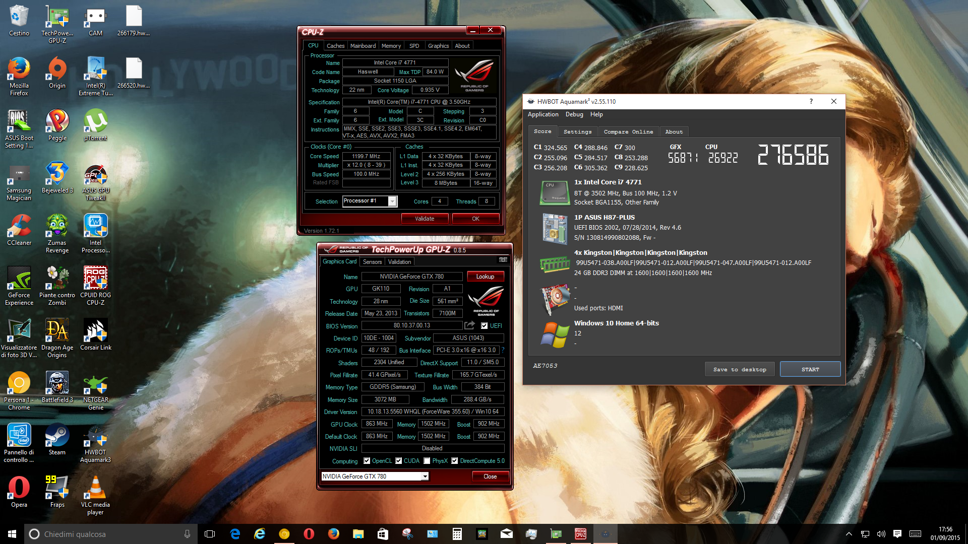
Task: Click the OK button in CPU-Z
Action: point(475,219)
